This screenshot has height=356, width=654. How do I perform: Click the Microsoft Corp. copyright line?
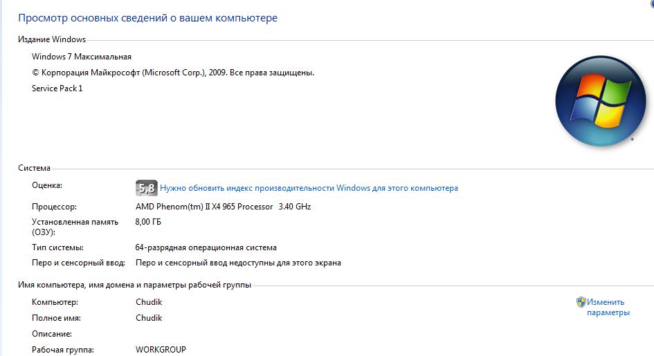173,73
